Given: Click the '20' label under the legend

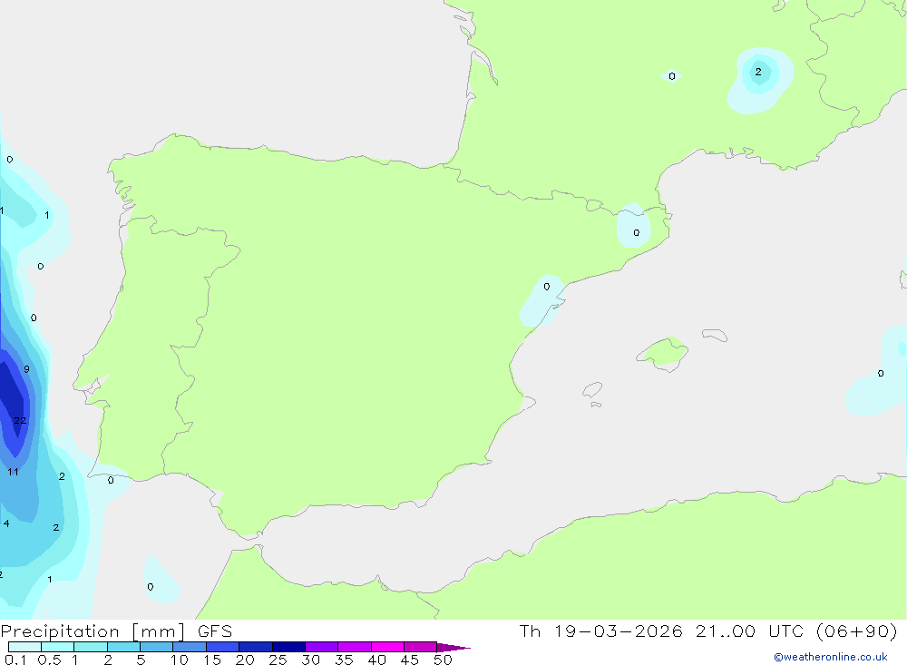Looking at the screenshot, I should (245, 660).
